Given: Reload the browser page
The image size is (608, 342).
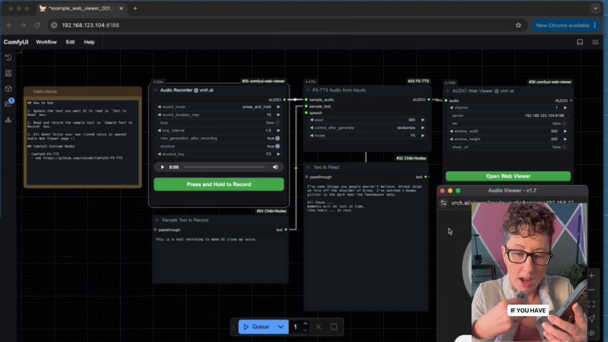Looking at the screenshot, I should 37,25.
